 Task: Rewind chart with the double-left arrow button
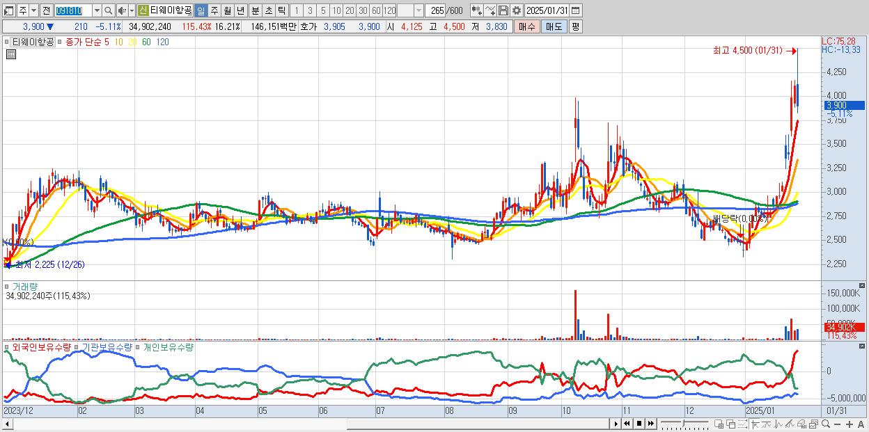tap(627, 424)
